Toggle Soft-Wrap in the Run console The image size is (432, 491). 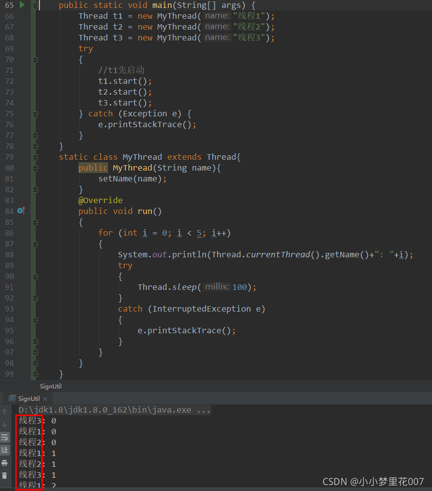[x=5, y=437]
